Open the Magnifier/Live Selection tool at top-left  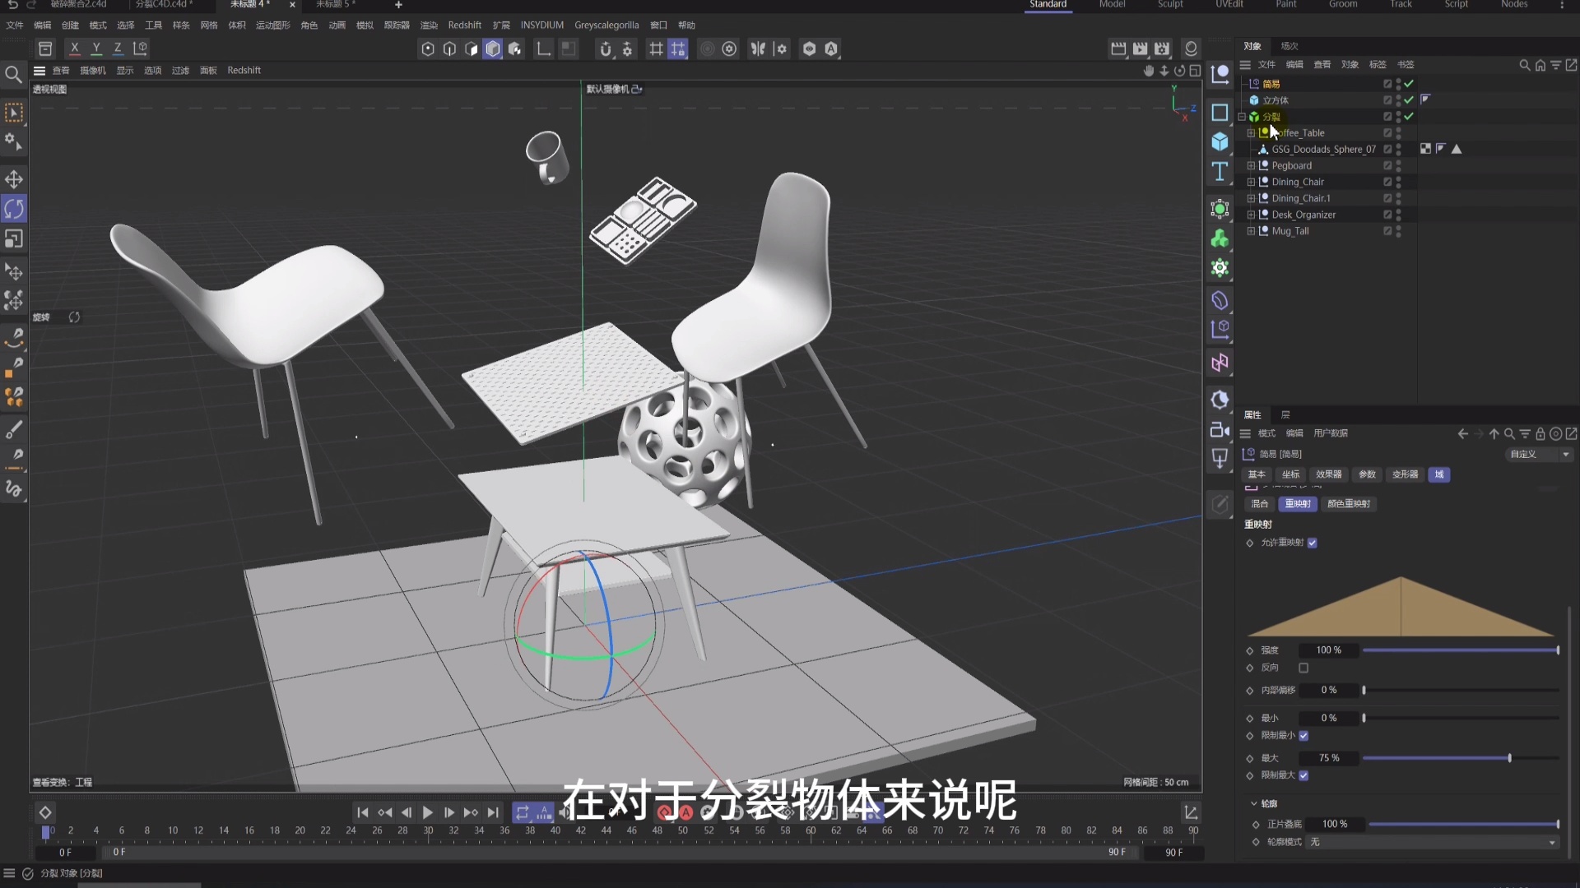(x=13, y=74)
